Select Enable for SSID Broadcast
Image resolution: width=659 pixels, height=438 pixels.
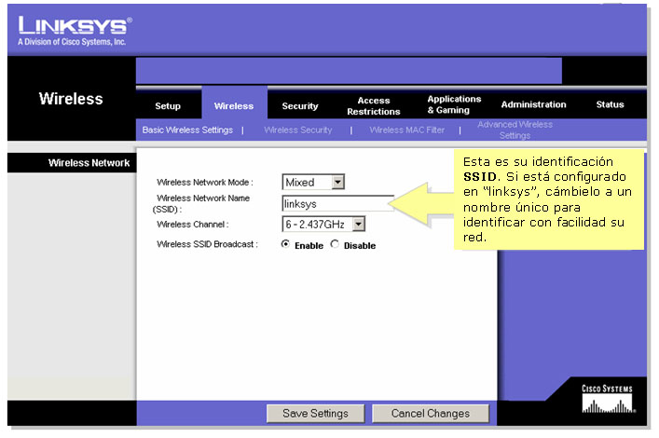[x=286, y=244]
